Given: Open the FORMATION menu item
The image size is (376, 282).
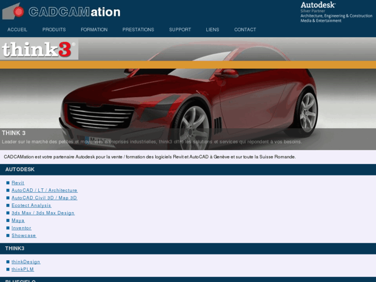Looking at the screenshot, I should [x=94, y=29].
